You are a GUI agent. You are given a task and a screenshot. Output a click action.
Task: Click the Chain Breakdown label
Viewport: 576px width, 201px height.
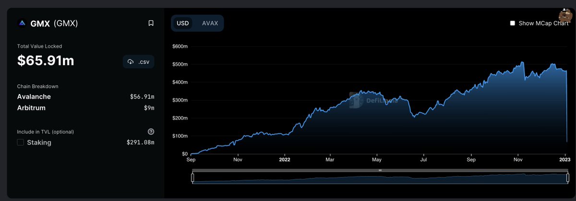[x=37, y=86]
